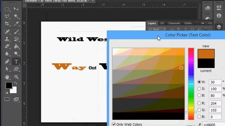Click the R value field showing 204
Viewport: 225px width, 126px height.
click(x=215, y=103)
